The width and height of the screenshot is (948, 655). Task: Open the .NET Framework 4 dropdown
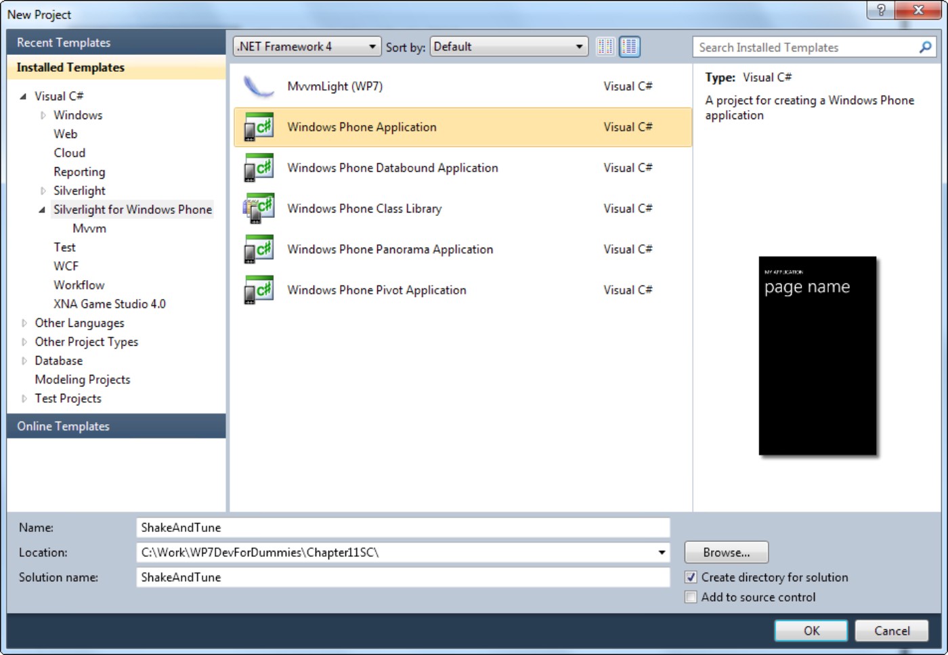tap(307, 47)
